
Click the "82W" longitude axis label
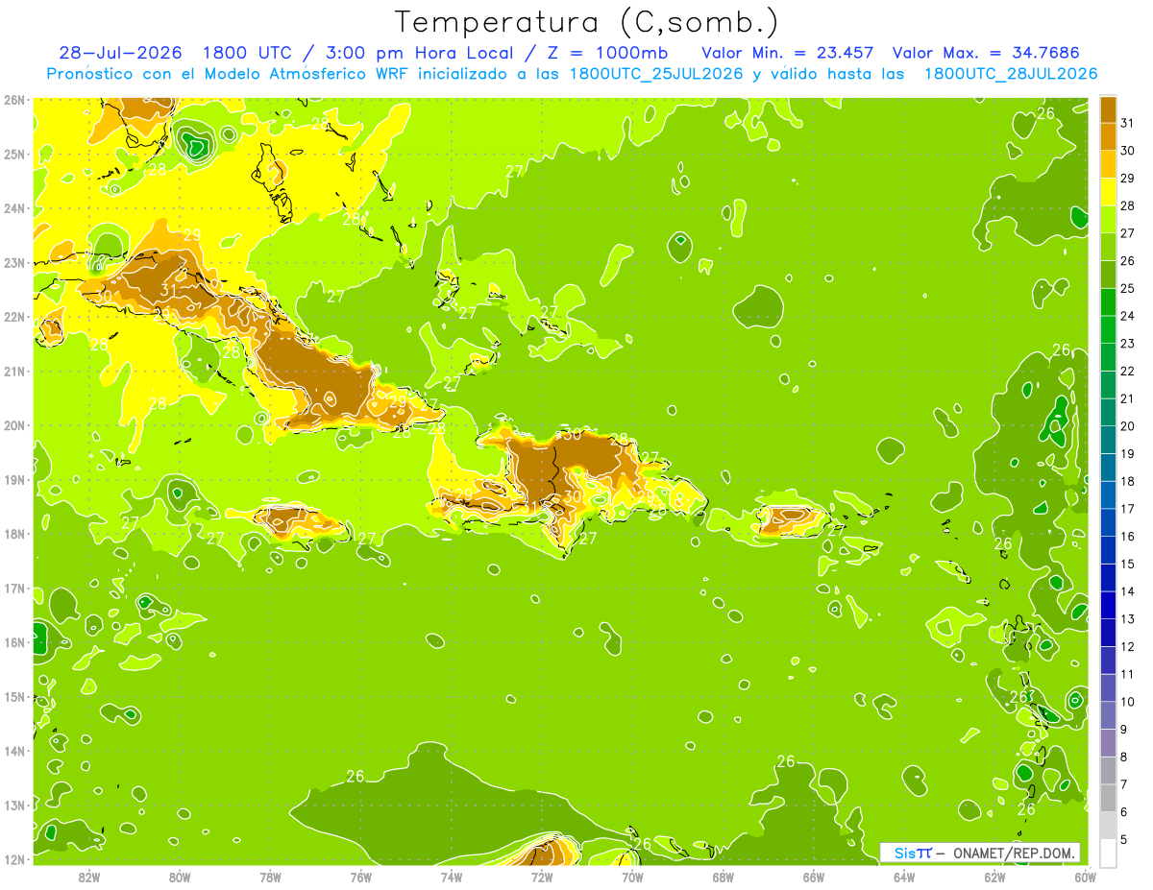[89, 877]
